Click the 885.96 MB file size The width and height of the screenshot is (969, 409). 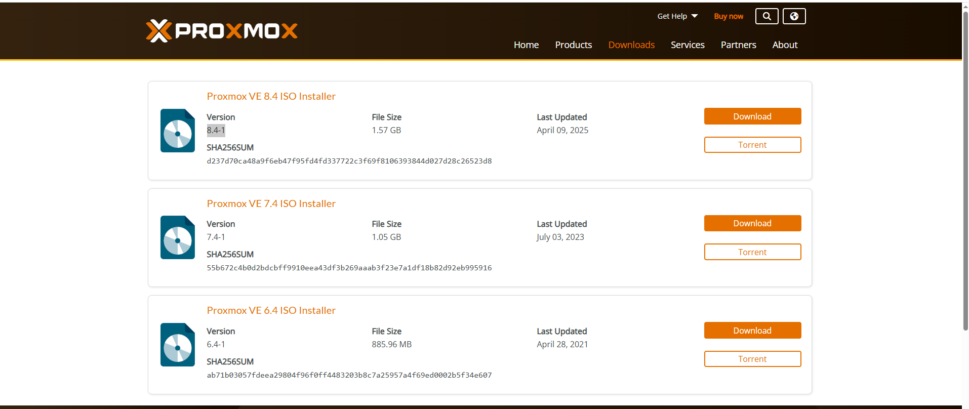(392, 344)
